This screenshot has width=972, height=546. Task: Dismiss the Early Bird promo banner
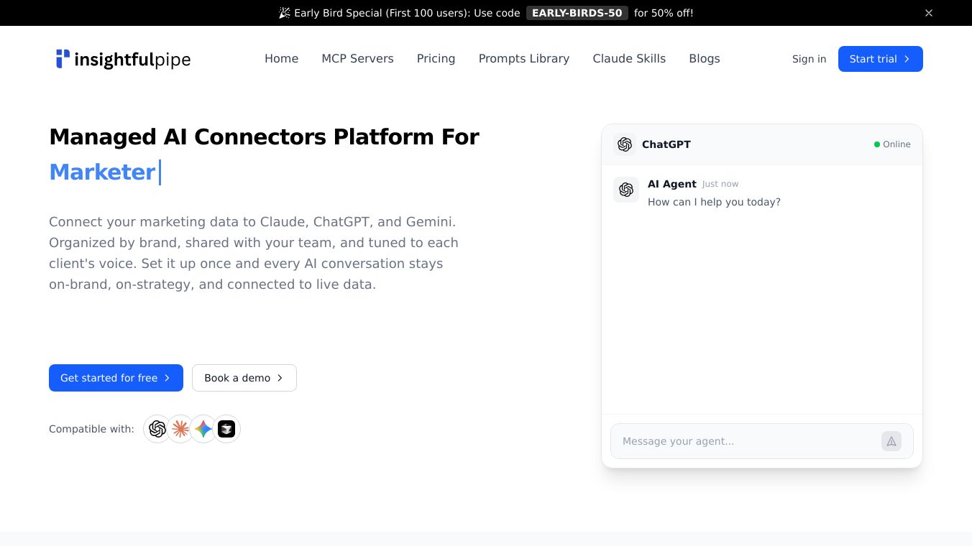[929, 13]
